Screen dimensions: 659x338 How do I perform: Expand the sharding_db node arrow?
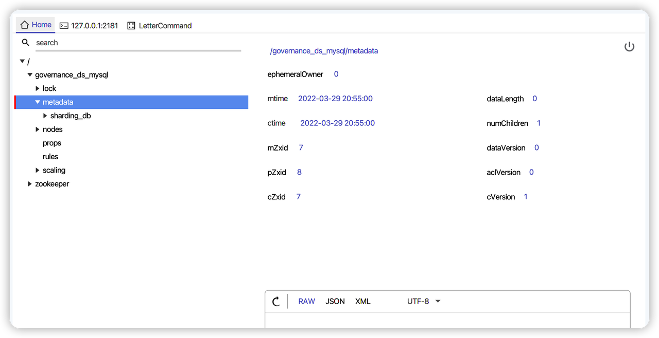[45, 116]
